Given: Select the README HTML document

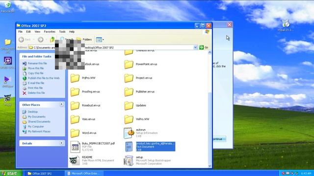Looking at the screenshot, I should pos(92,160).
